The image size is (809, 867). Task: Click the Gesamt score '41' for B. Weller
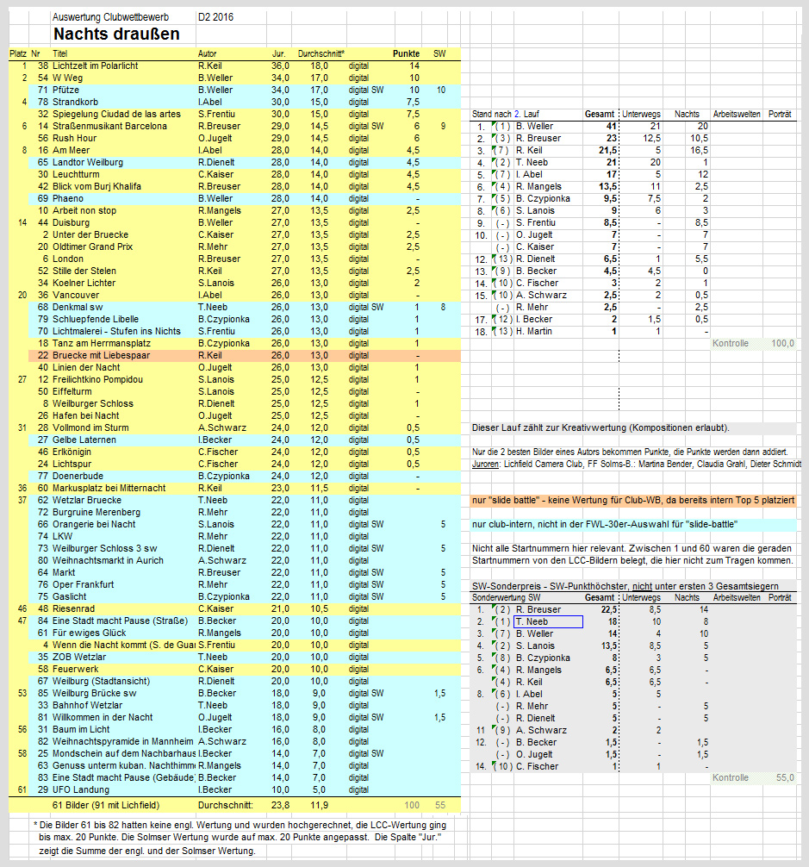[x=611, y=126]
